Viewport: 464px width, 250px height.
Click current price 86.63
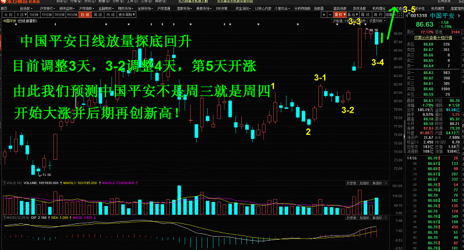[x=425, y=24]
